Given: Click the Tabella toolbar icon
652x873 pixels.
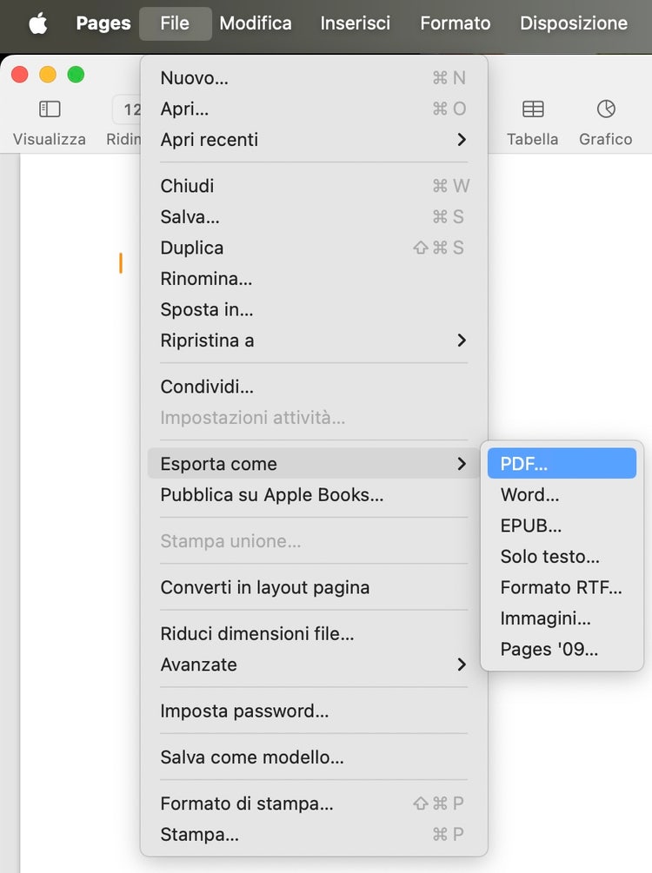Looking at the screenshot, I should [533, 109].
